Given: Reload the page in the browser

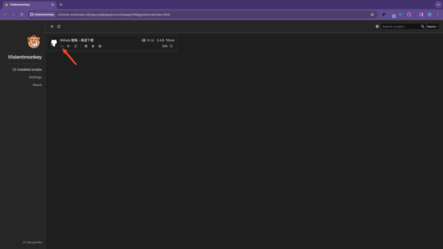Looking at the screenshot, I should pyautogui.click(x=21, y=15).
